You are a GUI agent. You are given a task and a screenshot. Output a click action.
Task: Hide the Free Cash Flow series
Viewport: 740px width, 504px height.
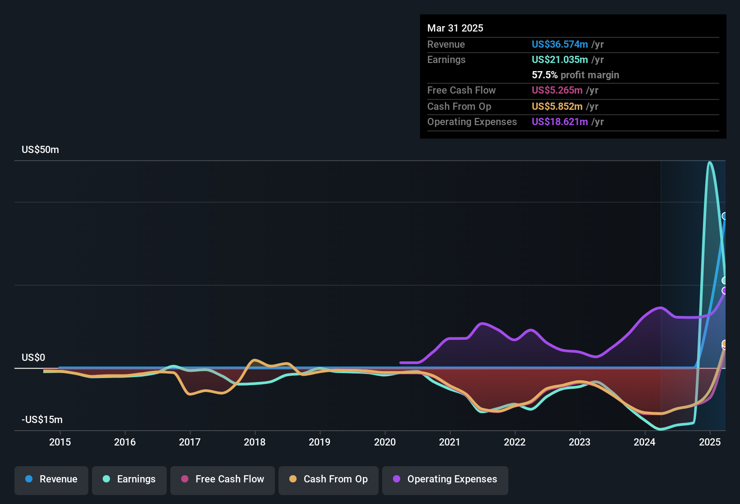pos(223,480)
